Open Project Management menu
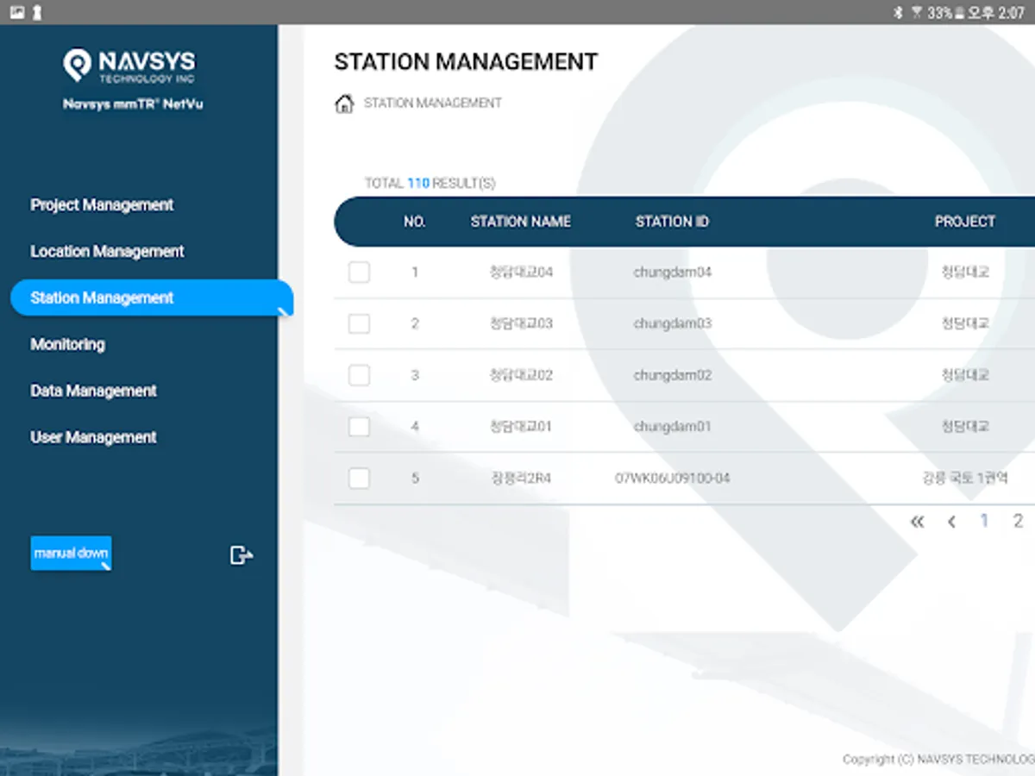The image size is (1035, 776). [102, 205]
